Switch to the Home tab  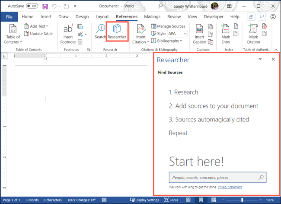pyautogui.click(x=27, y=17)
